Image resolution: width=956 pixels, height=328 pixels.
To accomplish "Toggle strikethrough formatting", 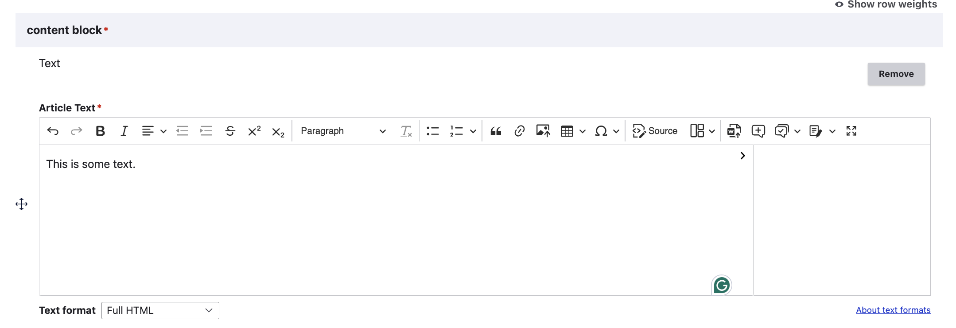I will click(x=230, y=131).
